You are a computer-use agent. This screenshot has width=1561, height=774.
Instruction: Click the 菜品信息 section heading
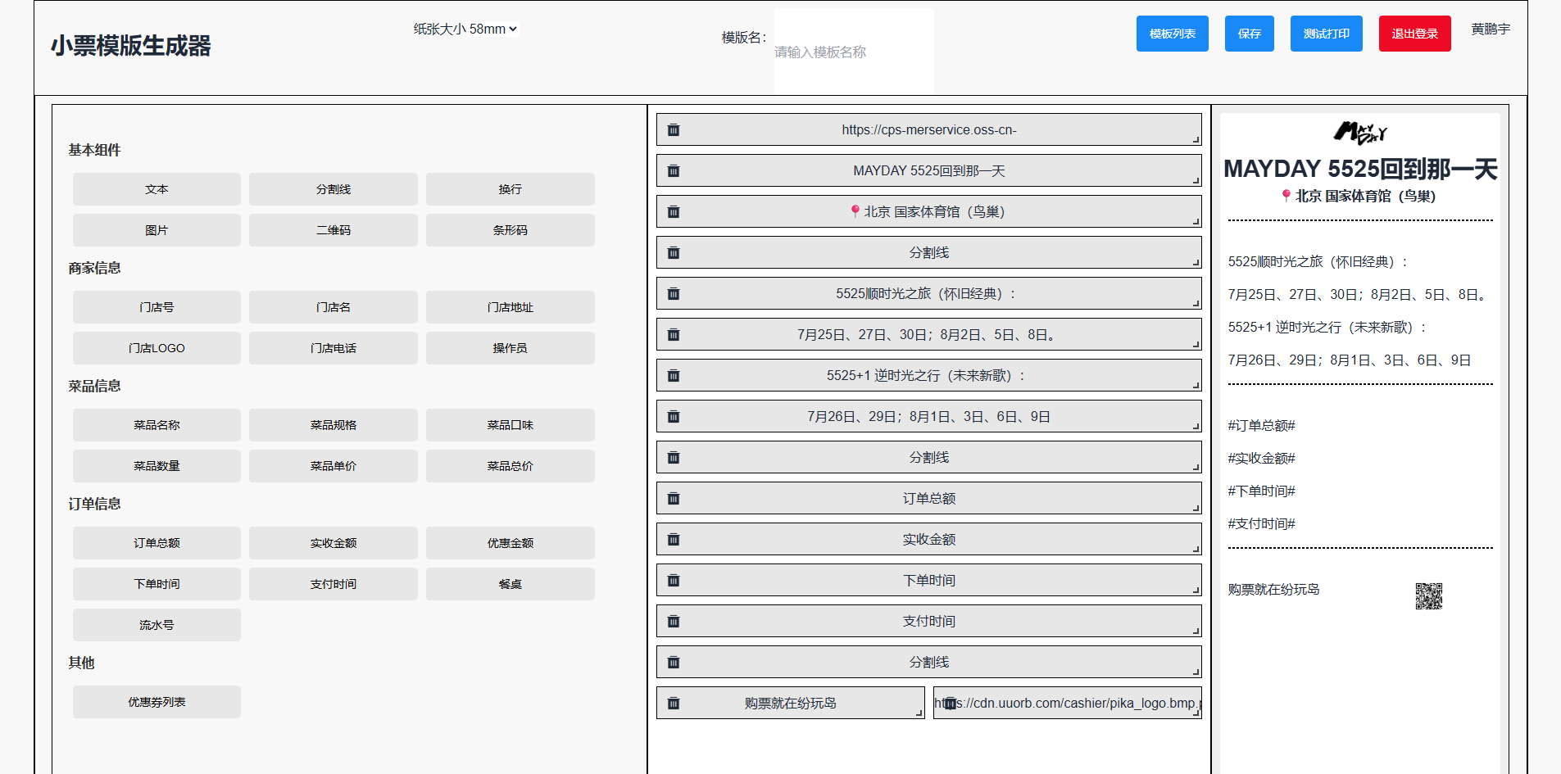pos(94,386)
